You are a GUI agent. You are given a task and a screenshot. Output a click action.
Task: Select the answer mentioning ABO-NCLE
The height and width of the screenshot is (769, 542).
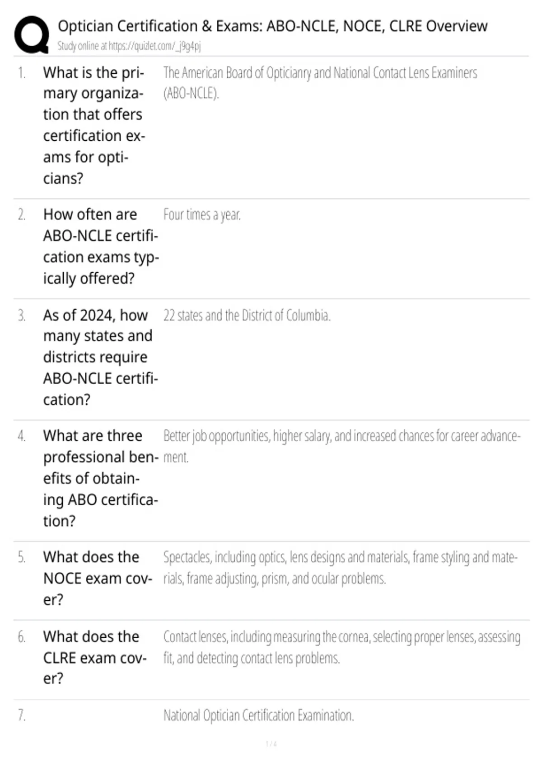(320, 83)
